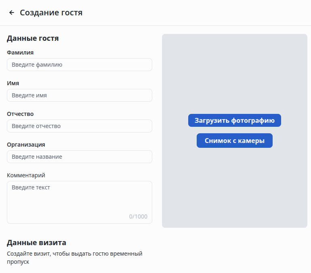Click the Данные визита heading
Viewport: 311px width, 273px height.
click(x=36, y=243)
